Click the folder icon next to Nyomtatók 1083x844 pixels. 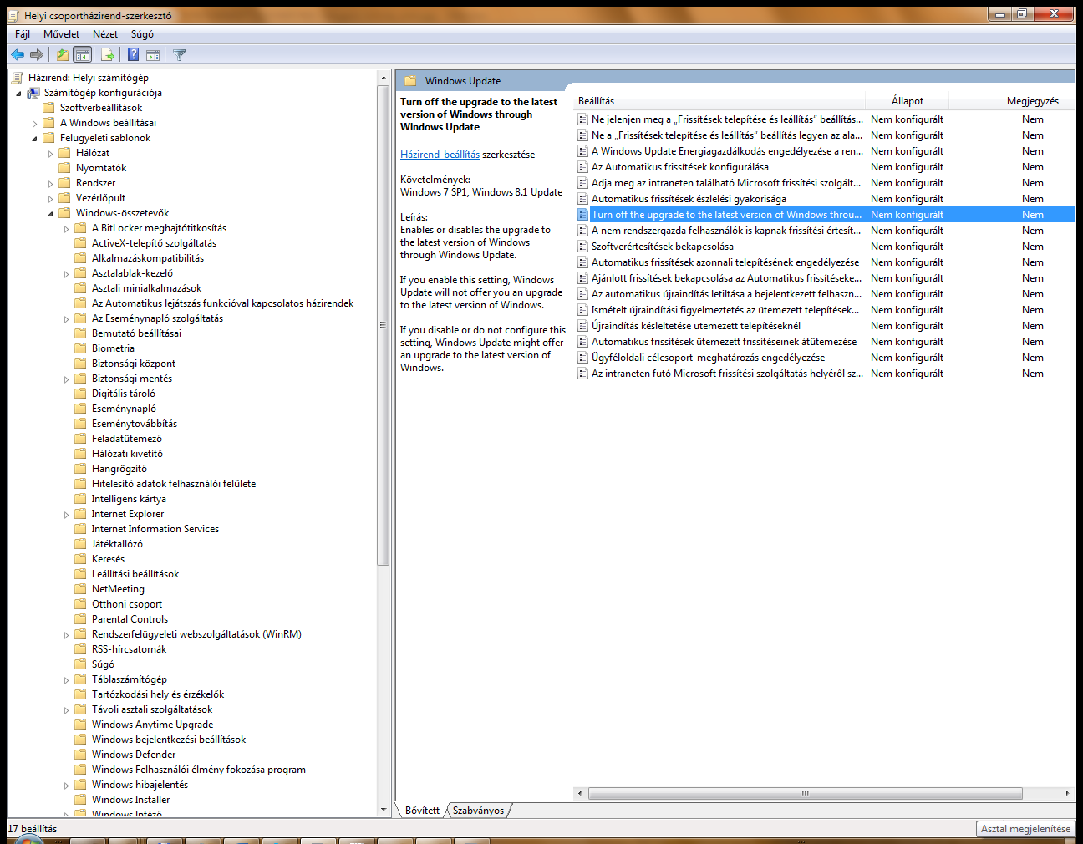pos(64,168)
